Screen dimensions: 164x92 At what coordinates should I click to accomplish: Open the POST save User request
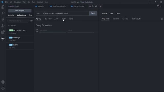(20, 32)
